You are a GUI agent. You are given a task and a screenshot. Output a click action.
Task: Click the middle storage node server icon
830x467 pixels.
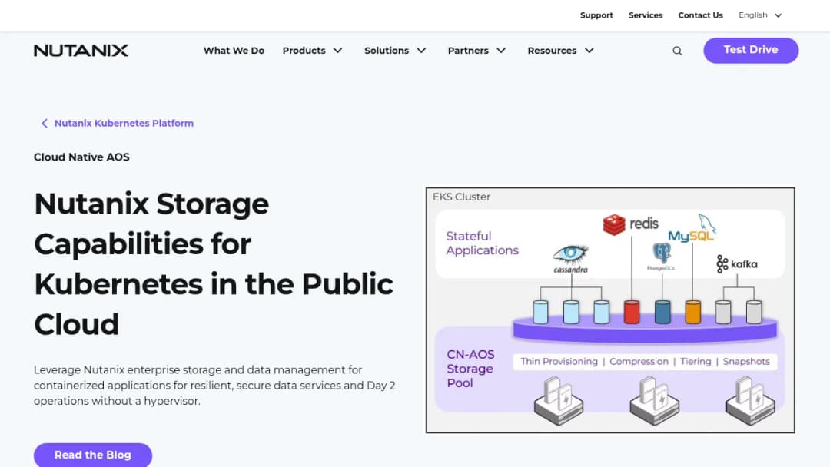click(x=654, y=400)
